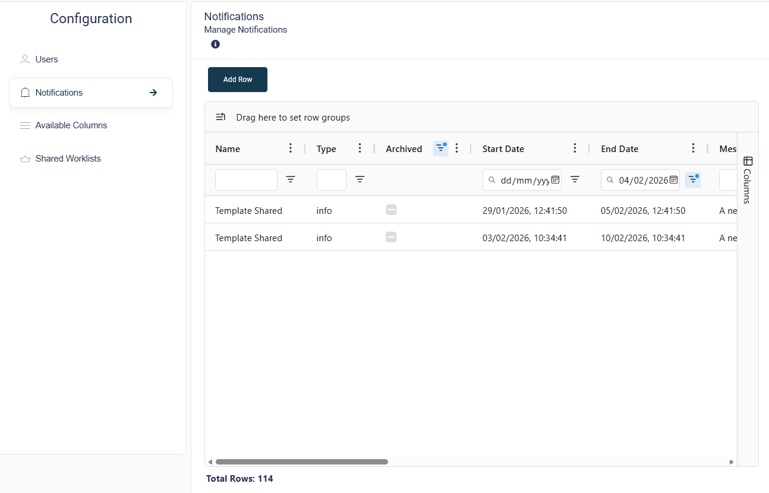The width and height of the screenshot is (769, 493).
Task: Click the active End Date filter icon
Action: (692, 179)
